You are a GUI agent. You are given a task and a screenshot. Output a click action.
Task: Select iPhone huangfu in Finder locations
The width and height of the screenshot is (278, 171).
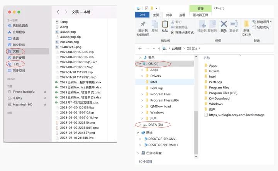coord(21,91)
